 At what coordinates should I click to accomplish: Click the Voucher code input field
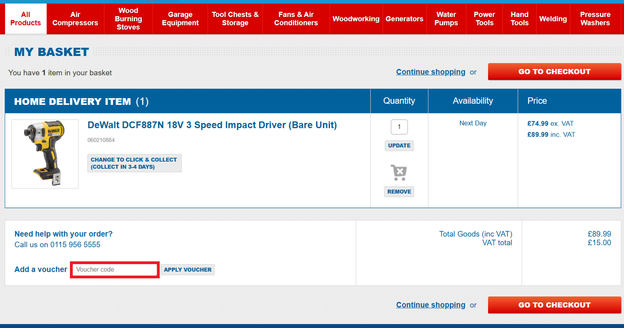click(x=115, y=270)
